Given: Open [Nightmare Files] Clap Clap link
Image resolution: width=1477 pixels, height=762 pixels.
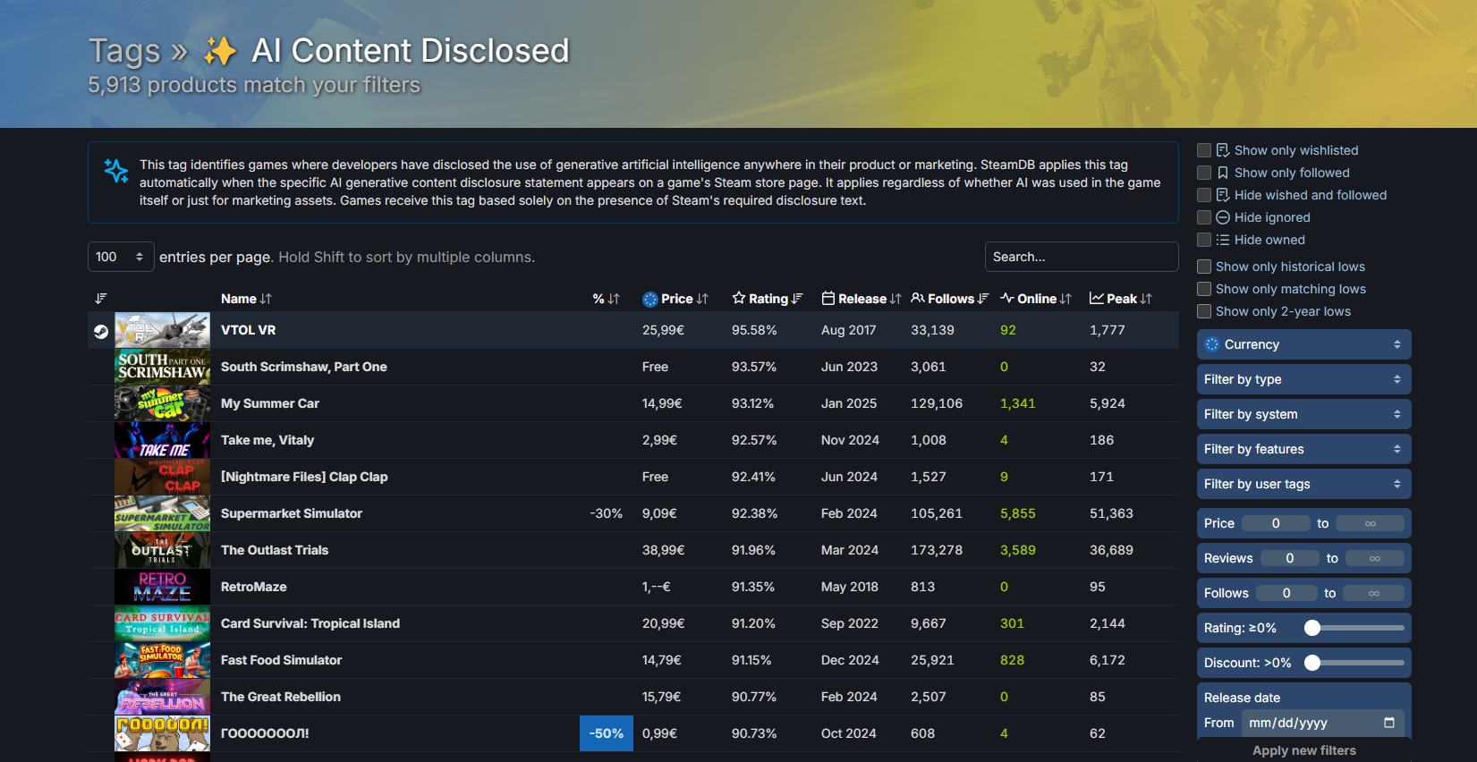Looking at the screenshot, I should coord(304,477).
